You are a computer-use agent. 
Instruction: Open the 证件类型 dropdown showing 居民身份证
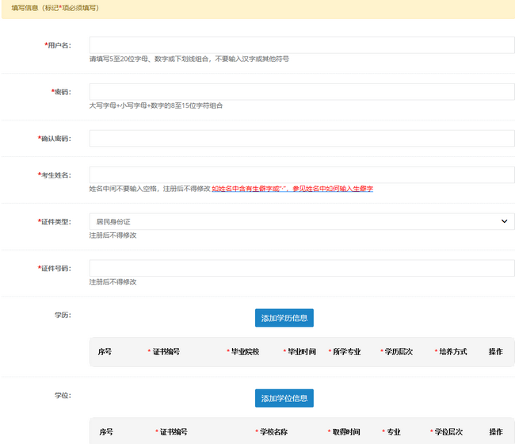301,222
